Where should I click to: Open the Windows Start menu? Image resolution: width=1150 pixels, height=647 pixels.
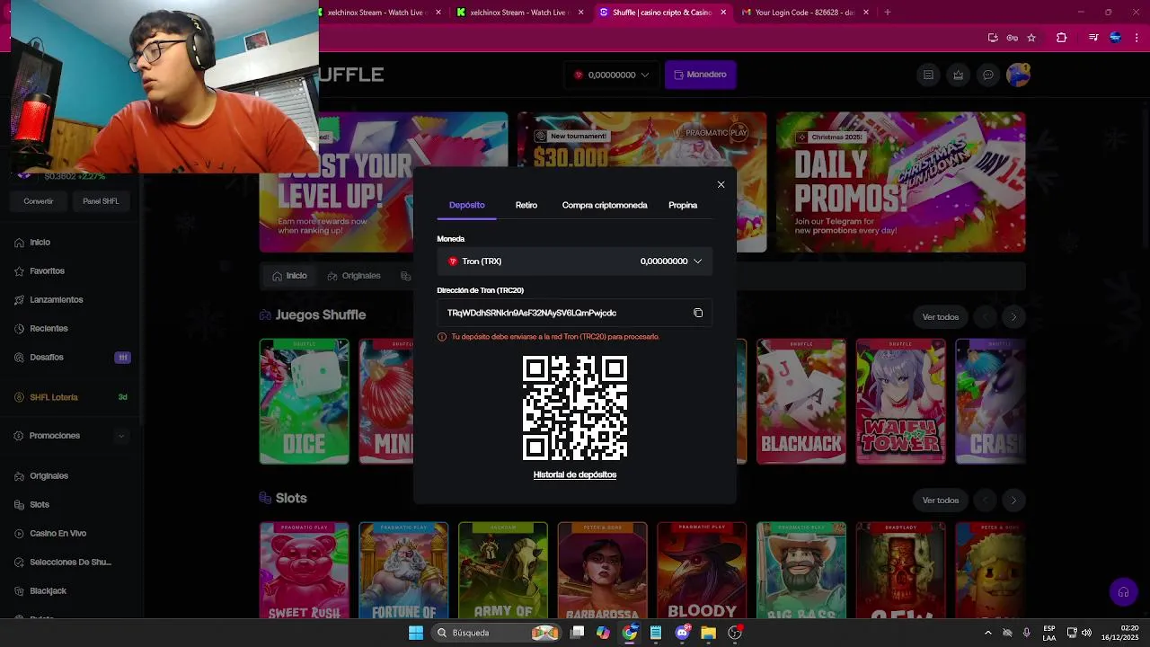[x=416, y=633]
